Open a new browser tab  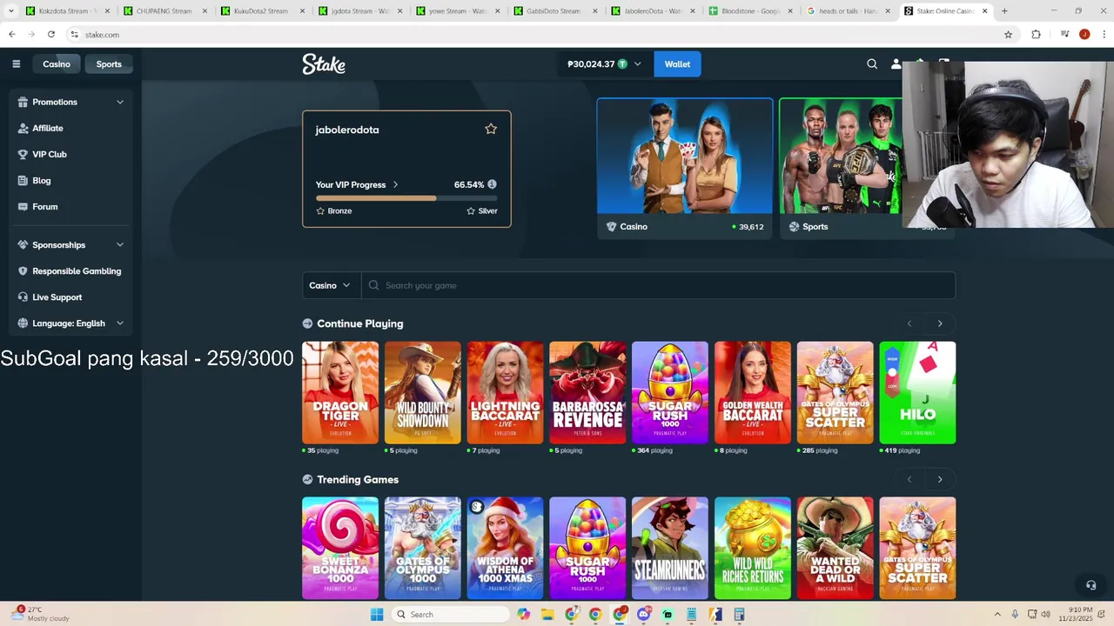click(x=1004, y=11)
